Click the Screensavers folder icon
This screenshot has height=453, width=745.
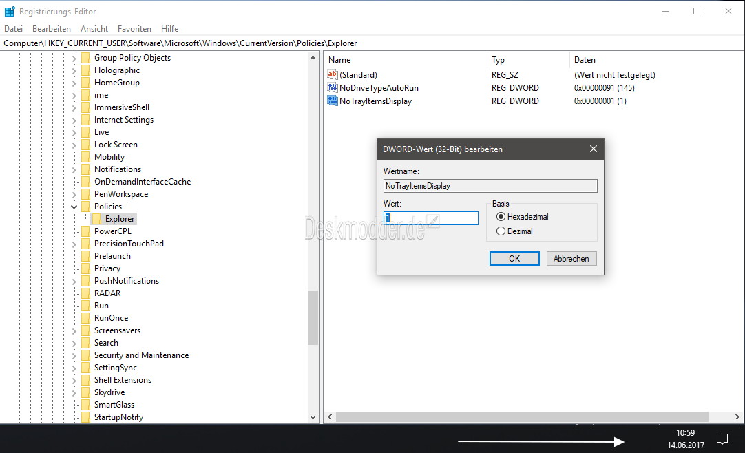[85, 330]
